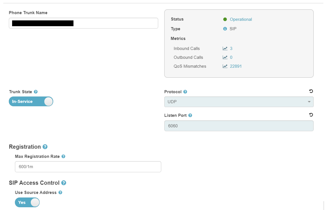Click the Trunk State label
The image size is (325, 210).
click(21, 92)
